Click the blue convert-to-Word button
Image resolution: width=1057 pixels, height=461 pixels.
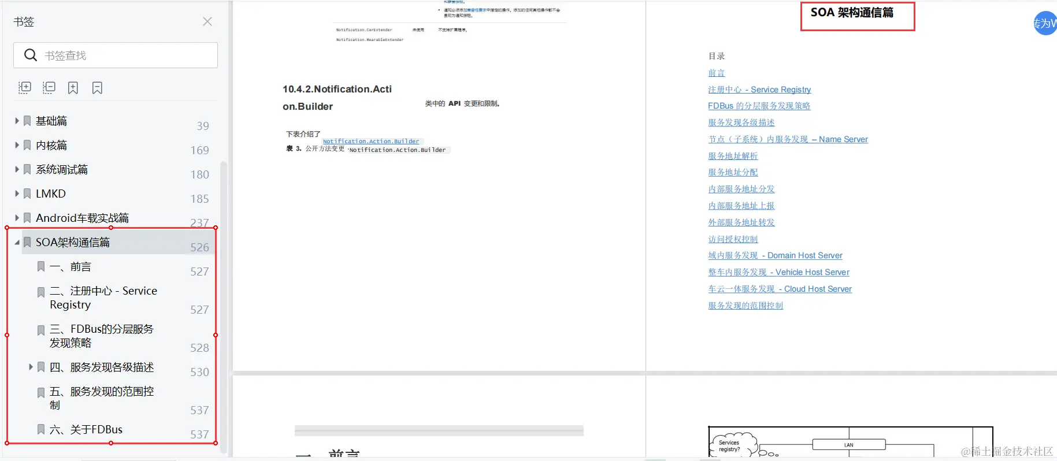tap(1045, 23)
